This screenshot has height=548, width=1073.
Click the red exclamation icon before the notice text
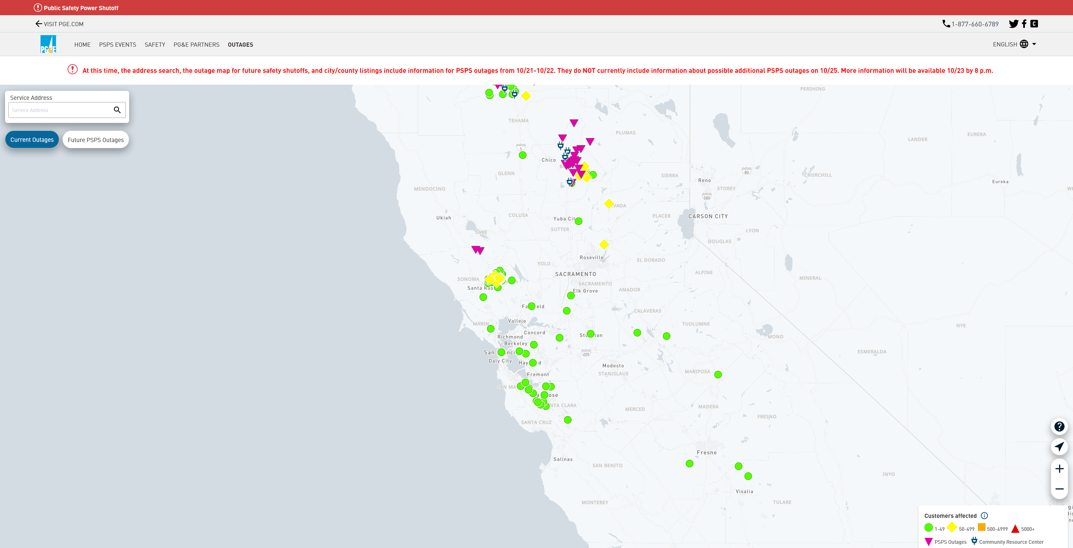point(73,69)
